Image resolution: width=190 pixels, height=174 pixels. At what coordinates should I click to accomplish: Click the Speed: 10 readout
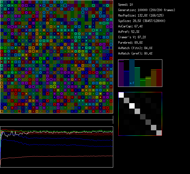[x=126, y=5]
